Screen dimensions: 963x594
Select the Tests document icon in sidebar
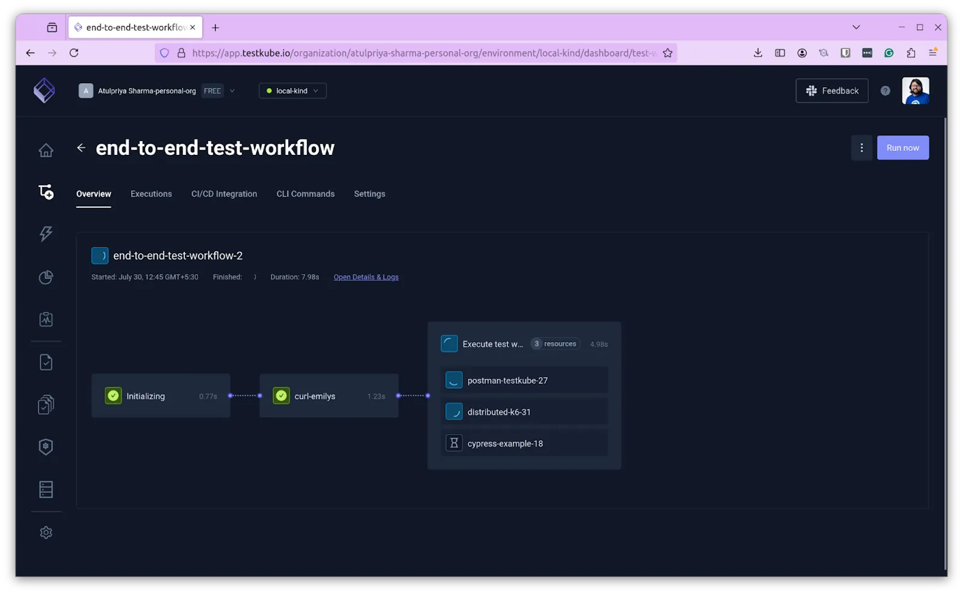[x=45, y=362]
